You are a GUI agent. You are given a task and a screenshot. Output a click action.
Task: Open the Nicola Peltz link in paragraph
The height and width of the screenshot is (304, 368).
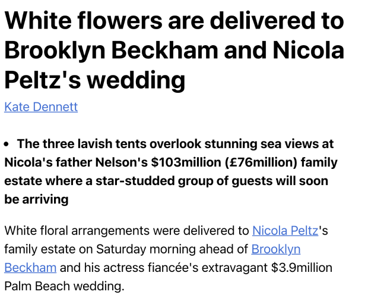(285, 230)
